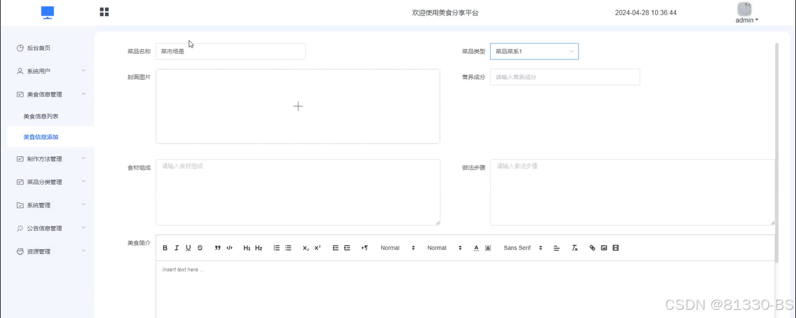Apply strikethrough formatting
Image resolution: width=796 pixels, height=318 pixels.
[x=200, y=248]
